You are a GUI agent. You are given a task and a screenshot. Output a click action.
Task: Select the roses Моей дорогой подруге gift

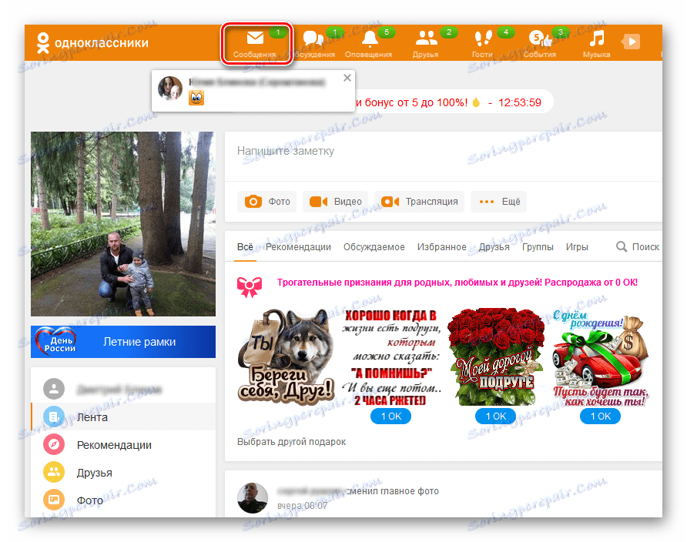click(x=495, y=356)
